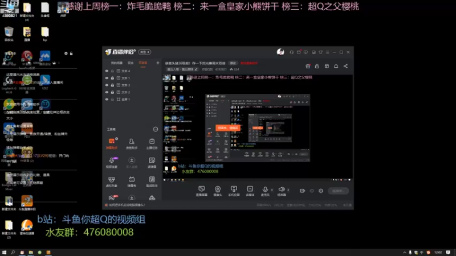Screen dimensions: 456x256
Task: Open File Explorer from the taskbar
Action: click(31, 252)
